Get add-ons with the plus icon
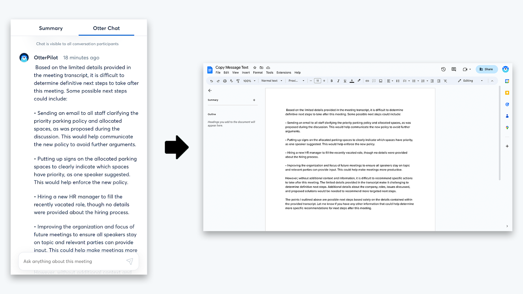 click(507, 146)
